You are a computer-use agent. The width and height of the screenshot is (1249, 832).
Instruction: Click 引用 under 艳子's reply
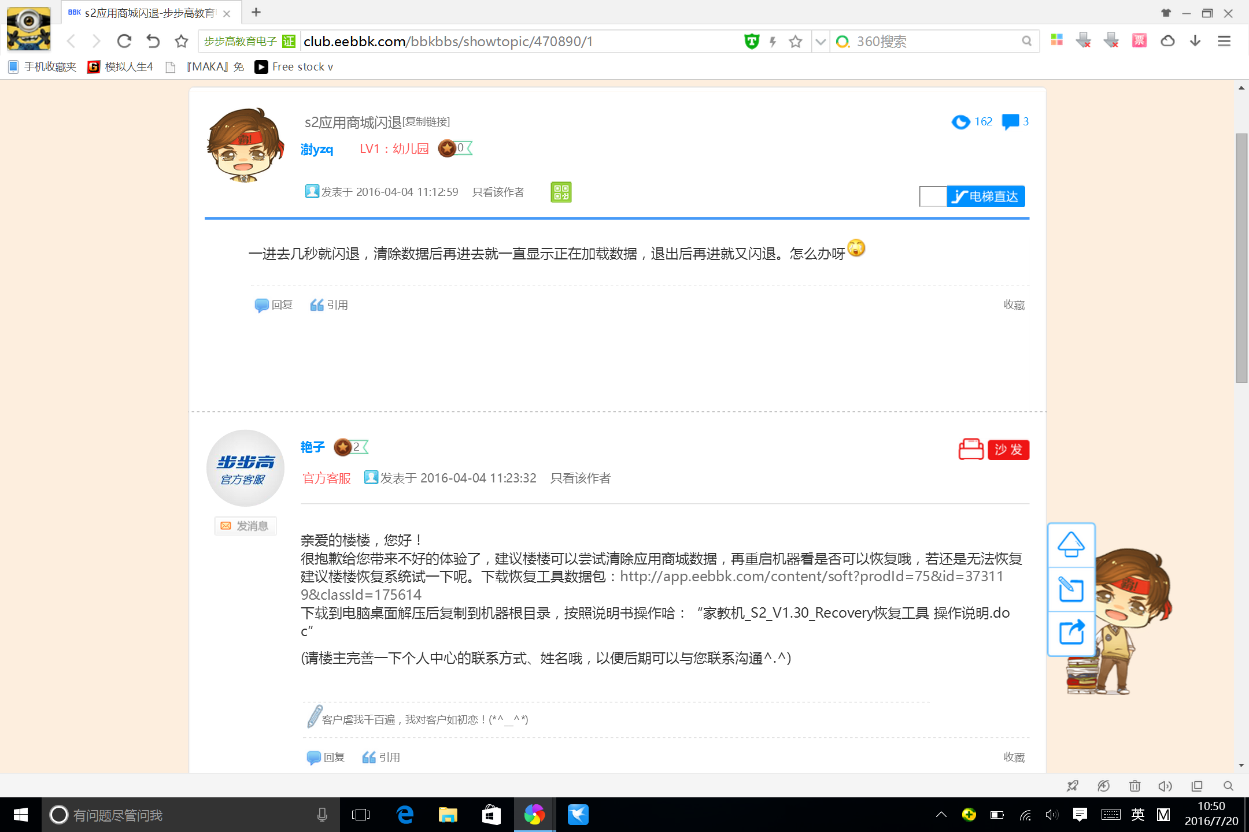click(x=381, y=757)
